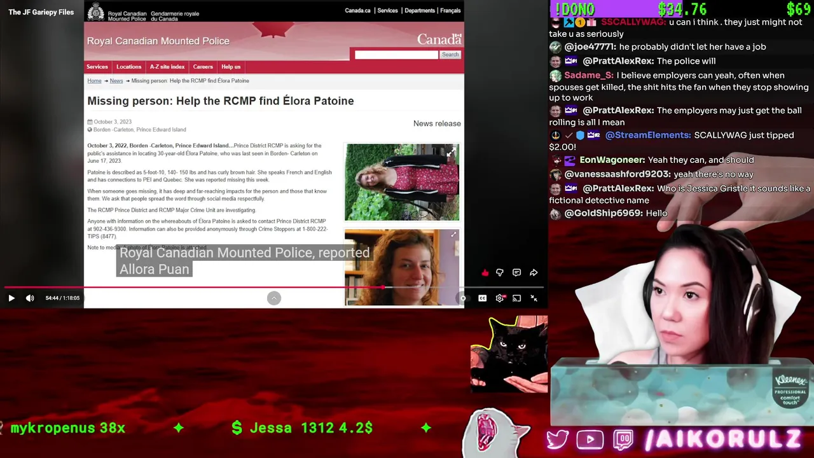Mute the video using the speaker icon
814x458 pixels.
[30, 298]
